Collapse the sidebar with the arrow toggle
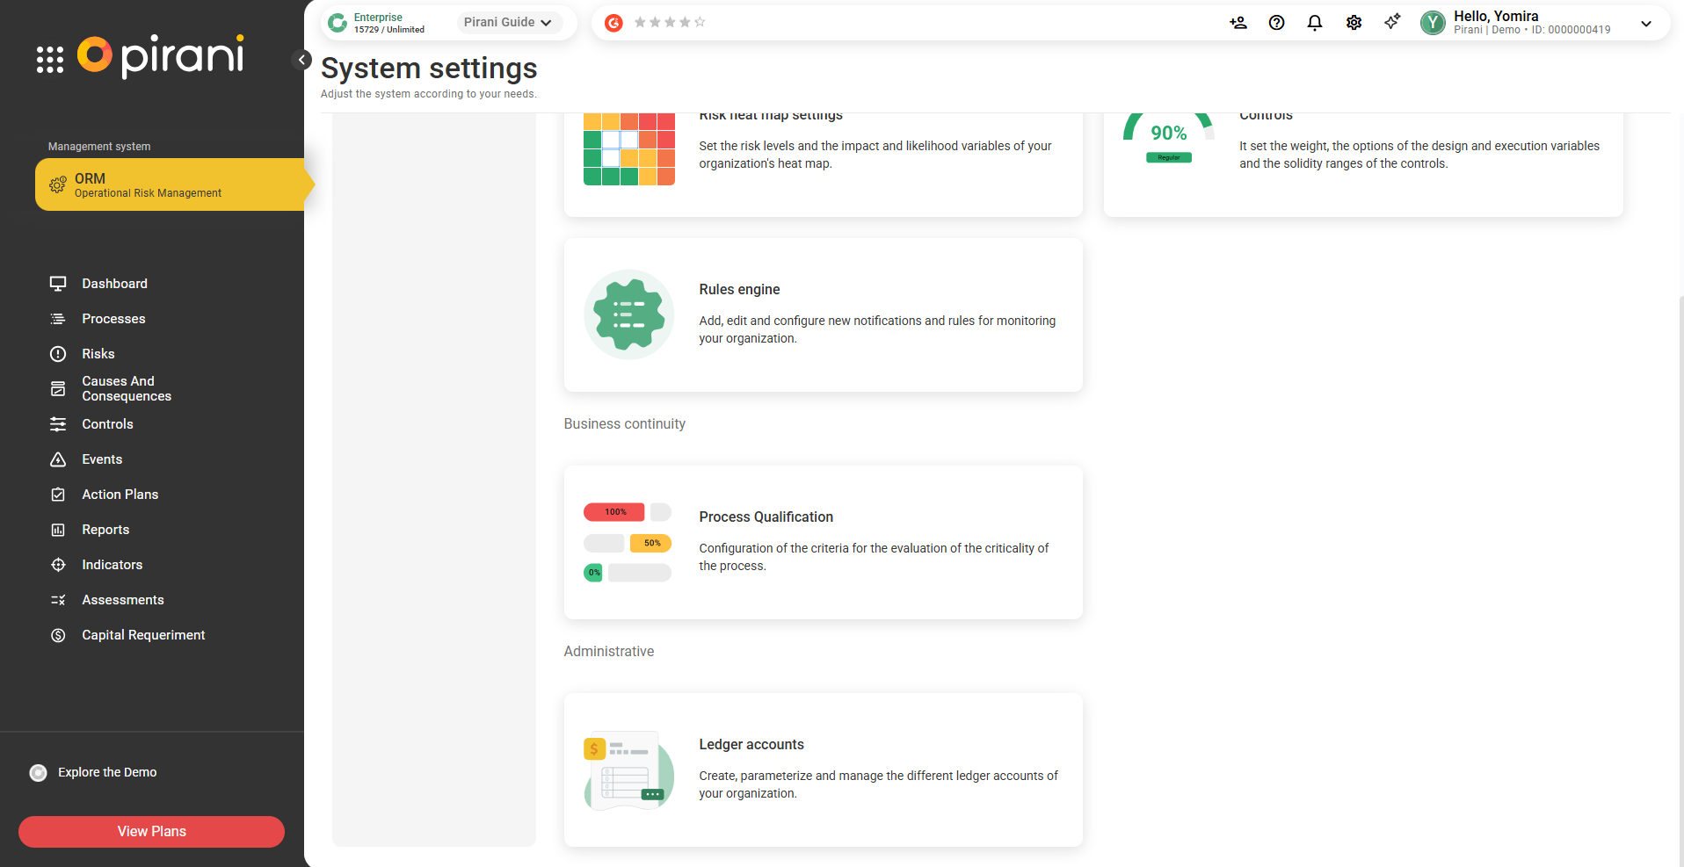The image size is (1684, 867). coord(301,60)
